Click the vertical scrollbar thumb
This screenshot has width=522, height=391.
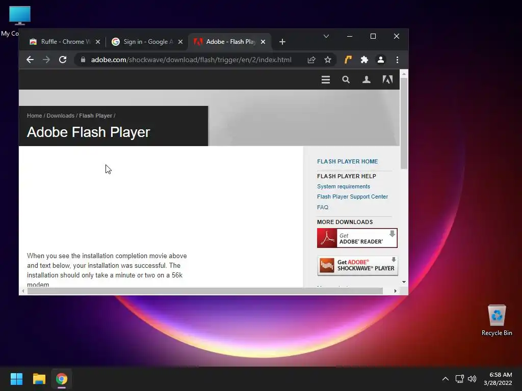(x=404, y=123)
